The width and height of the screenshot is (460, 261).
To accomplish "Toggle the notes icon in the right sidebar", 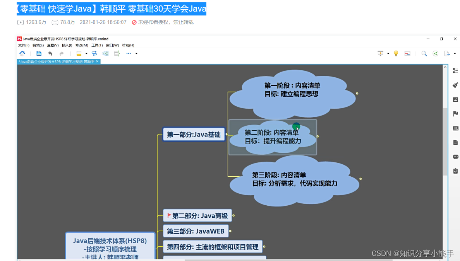I will (456, 142).
